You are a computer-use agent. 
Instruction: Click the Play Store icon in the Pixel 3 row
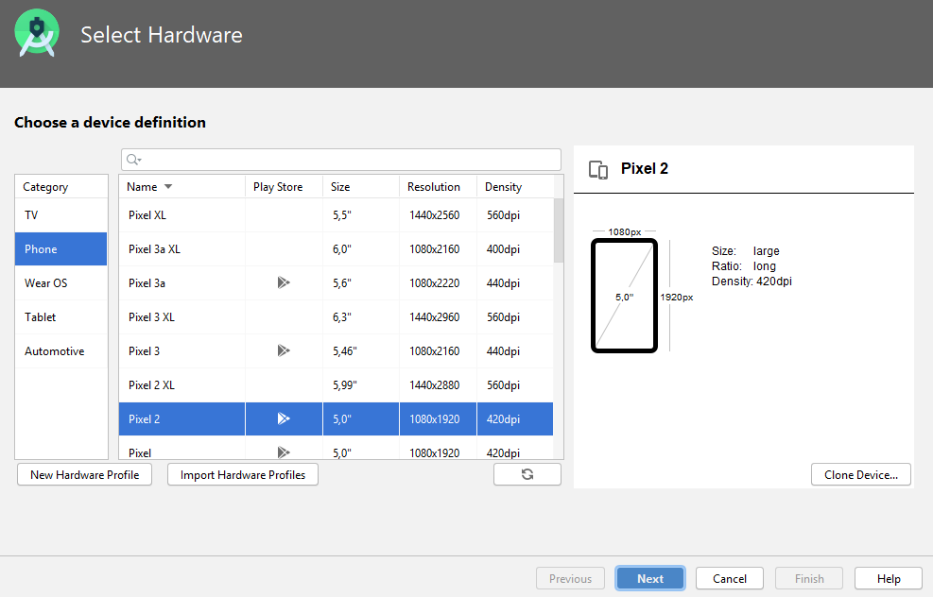click(x=284, y=350)
